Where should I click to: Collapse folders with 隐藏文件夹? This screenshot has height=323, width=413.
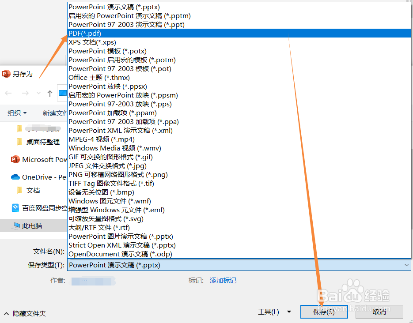25,314
